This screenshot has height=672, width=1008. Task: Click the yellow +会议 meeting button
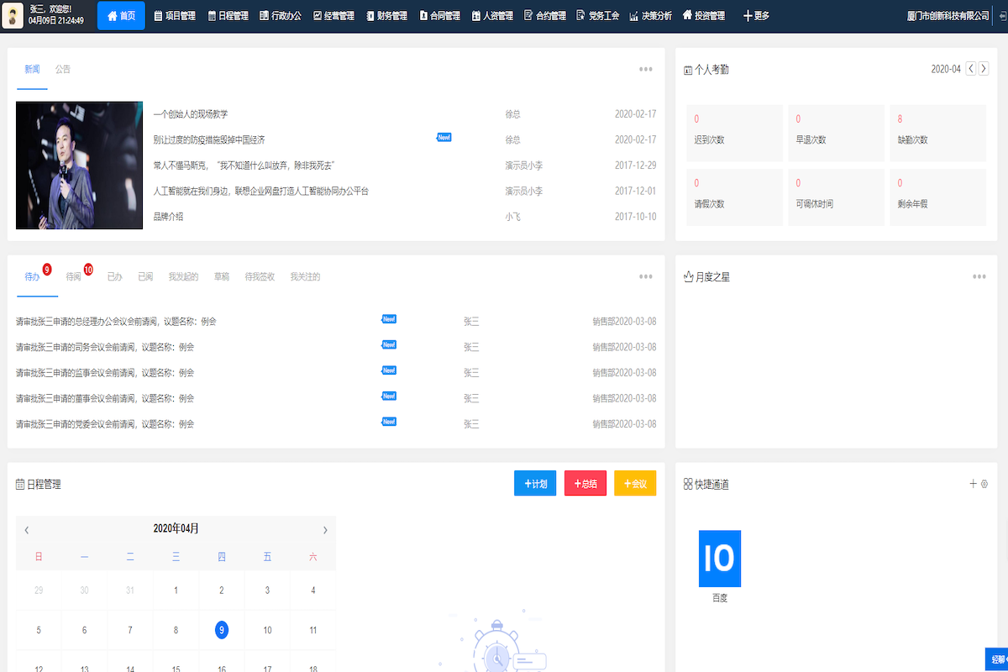coord(635,483)
